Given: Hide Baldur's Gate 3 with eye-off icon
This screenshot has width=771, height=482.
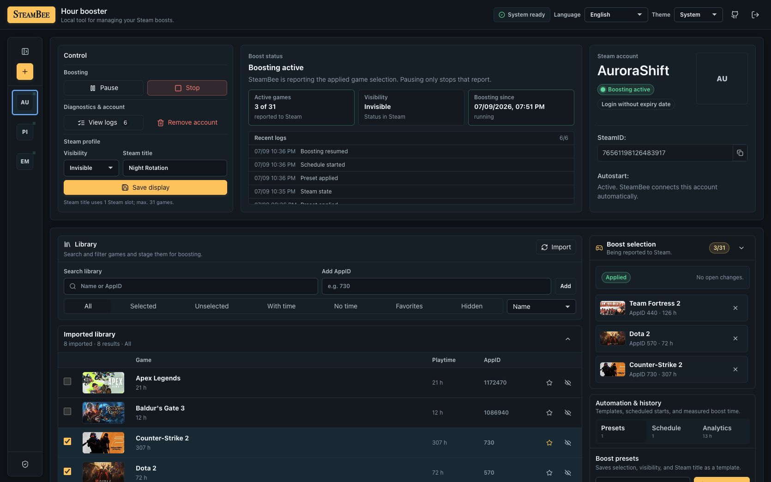Looking at the screenshot, I should coord(568,413).
